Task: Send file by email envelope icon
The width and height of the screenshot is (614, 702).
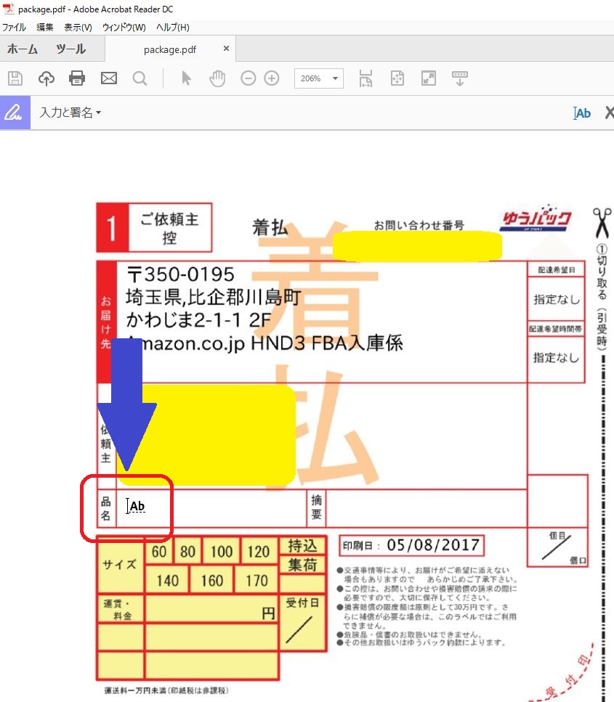Action: coord(108,78)
